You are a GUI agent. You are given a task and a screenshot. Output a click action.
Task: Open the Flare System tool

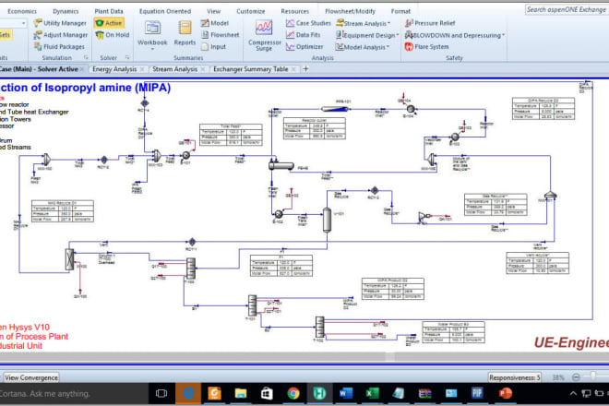(x=426, y=47)
